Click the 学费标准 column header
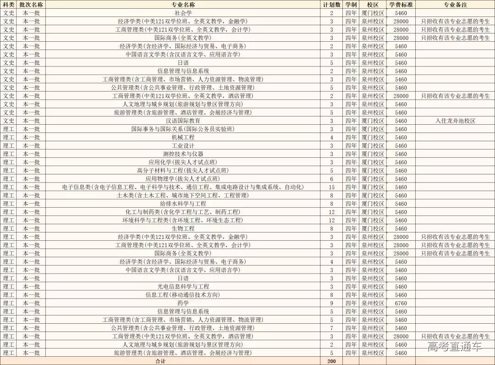The width and height of the screenshot is (495, 365). (401, 4)
